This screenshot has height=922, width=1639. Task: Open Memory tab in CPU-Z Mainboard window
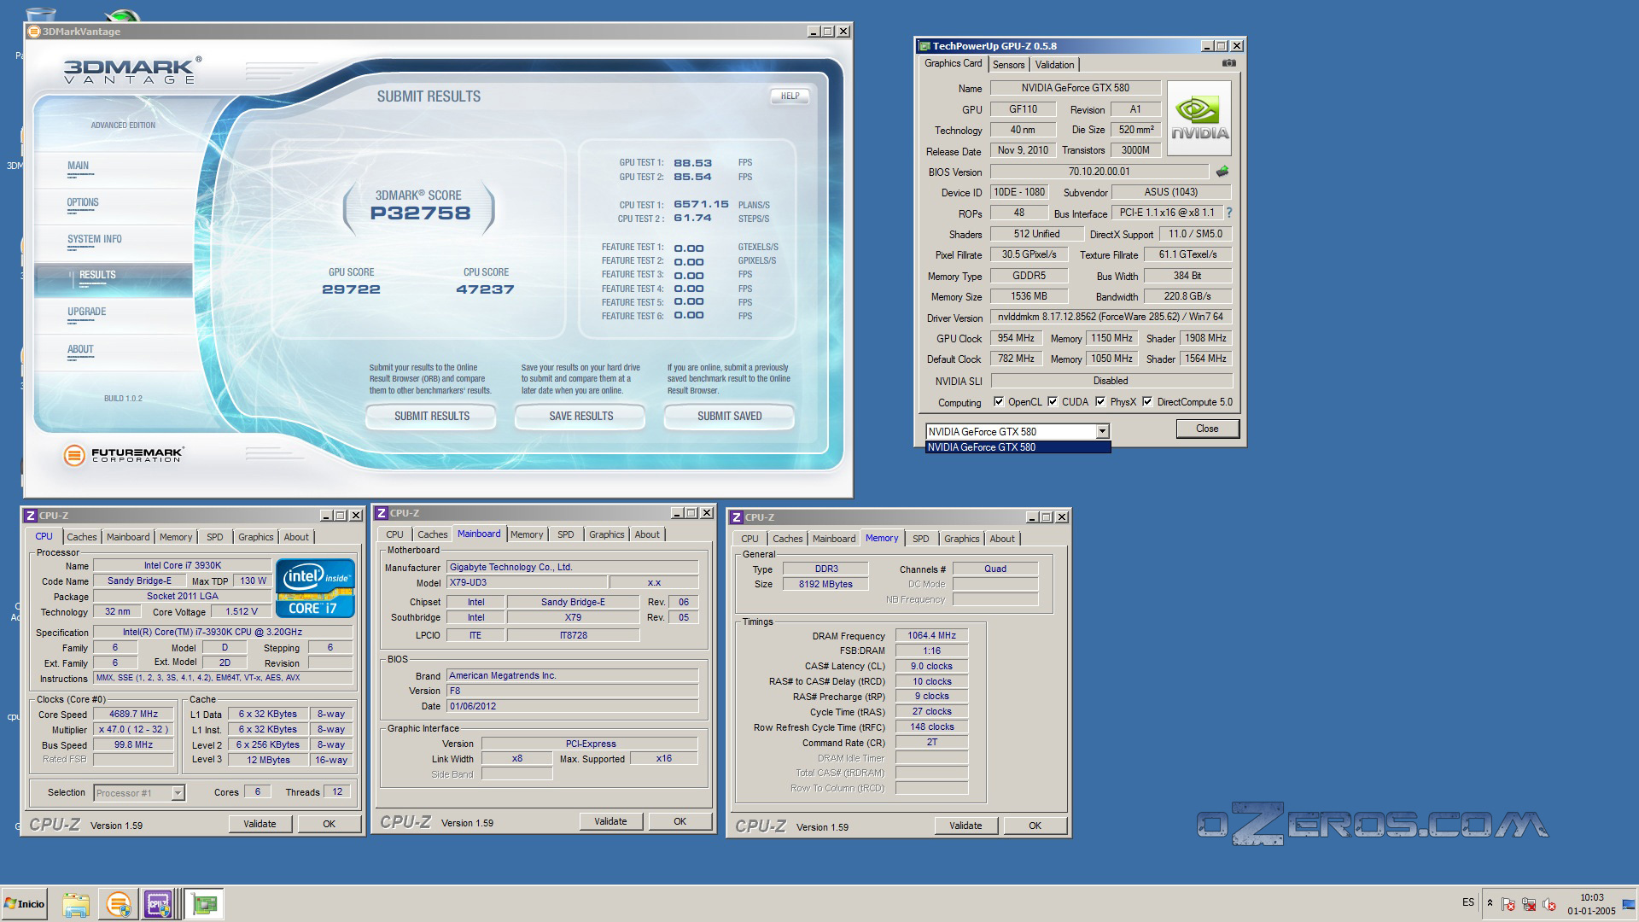click(x=527, y=534)
